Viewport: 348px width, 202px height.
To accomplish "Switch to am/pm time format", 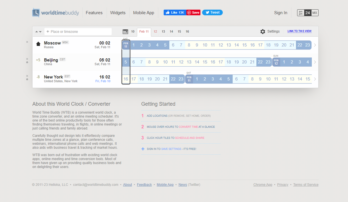I will (x=301, y=13).
